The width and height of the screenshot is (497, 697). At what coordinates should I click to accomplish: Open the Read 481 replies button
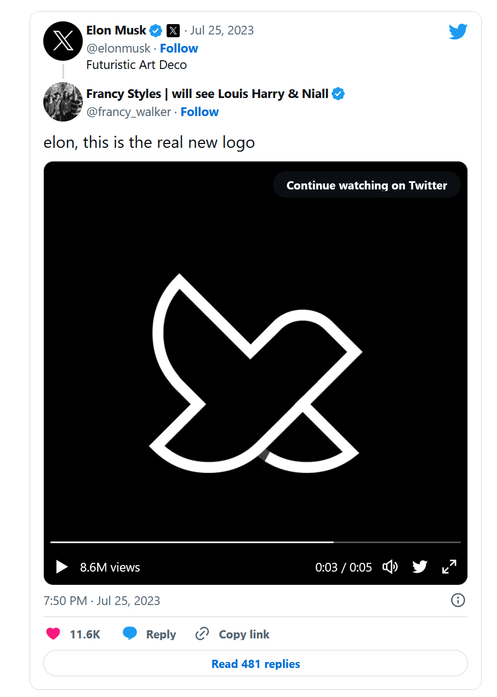tap(255, 664)
